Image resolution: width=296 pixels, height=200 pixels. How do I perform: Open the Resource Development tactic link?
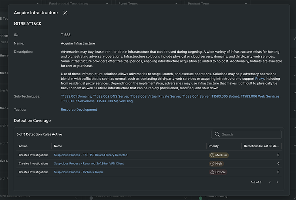[79, 110]
